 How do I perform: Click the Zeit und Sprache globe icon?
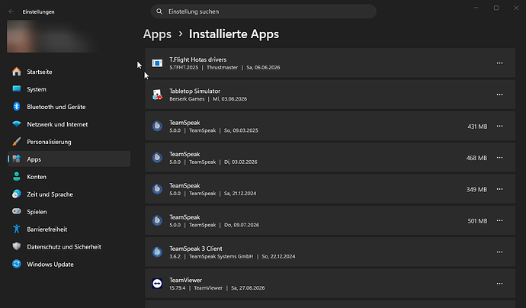click(x=17, y=194)
